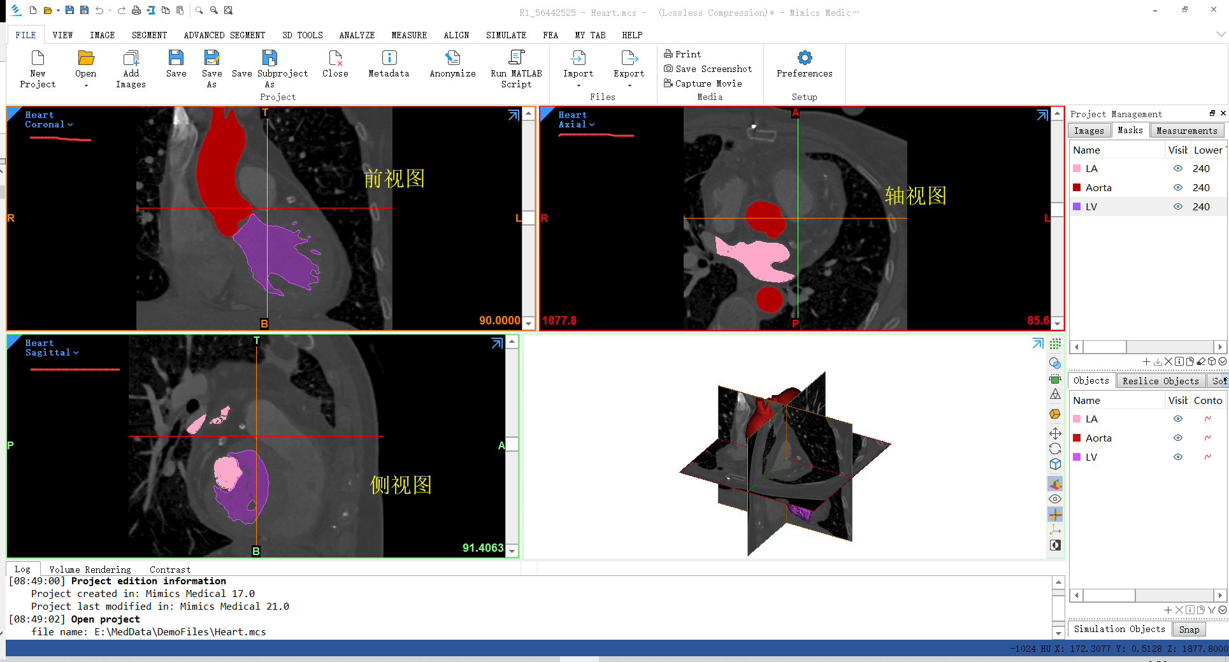Click the triangle mesh display icon
This screenshot has width=1229, height=662.
pos(1055,394)
